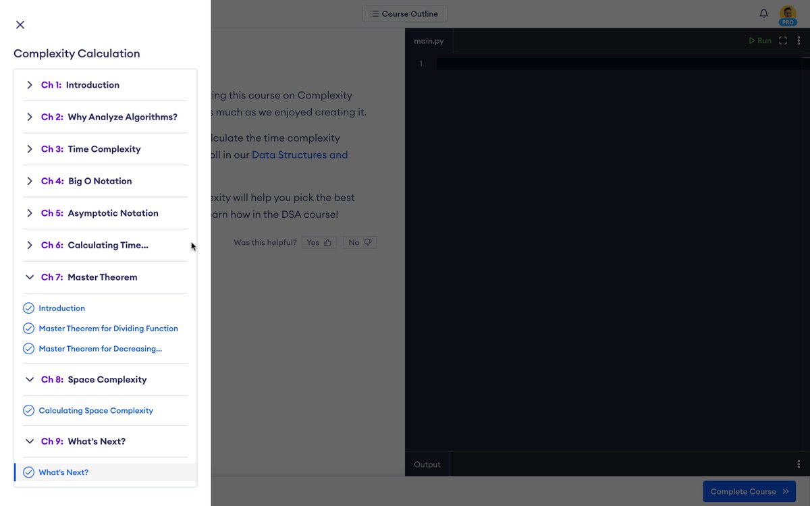Screen dimensions: 810x506
Task: Open the Ch 3: Time Complexity title
Action: (91, 149)
